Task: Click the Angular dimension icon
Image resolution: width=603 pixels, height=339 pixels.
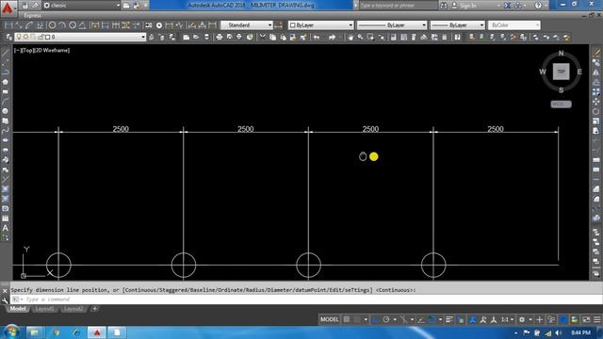Action: (83, 25)
